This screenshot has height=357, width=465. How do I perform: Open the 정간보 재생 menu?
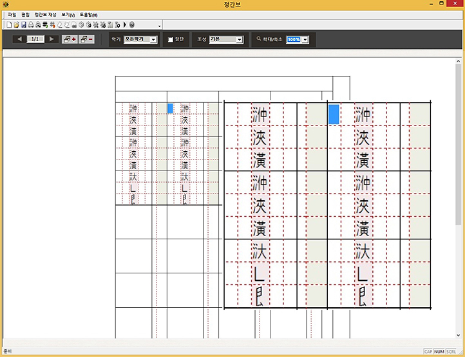(x=45, y=15)
